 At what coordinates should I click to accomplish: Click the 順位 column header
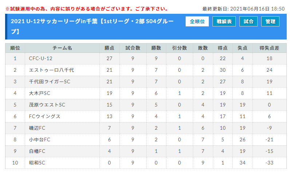[x=15, y=48]
